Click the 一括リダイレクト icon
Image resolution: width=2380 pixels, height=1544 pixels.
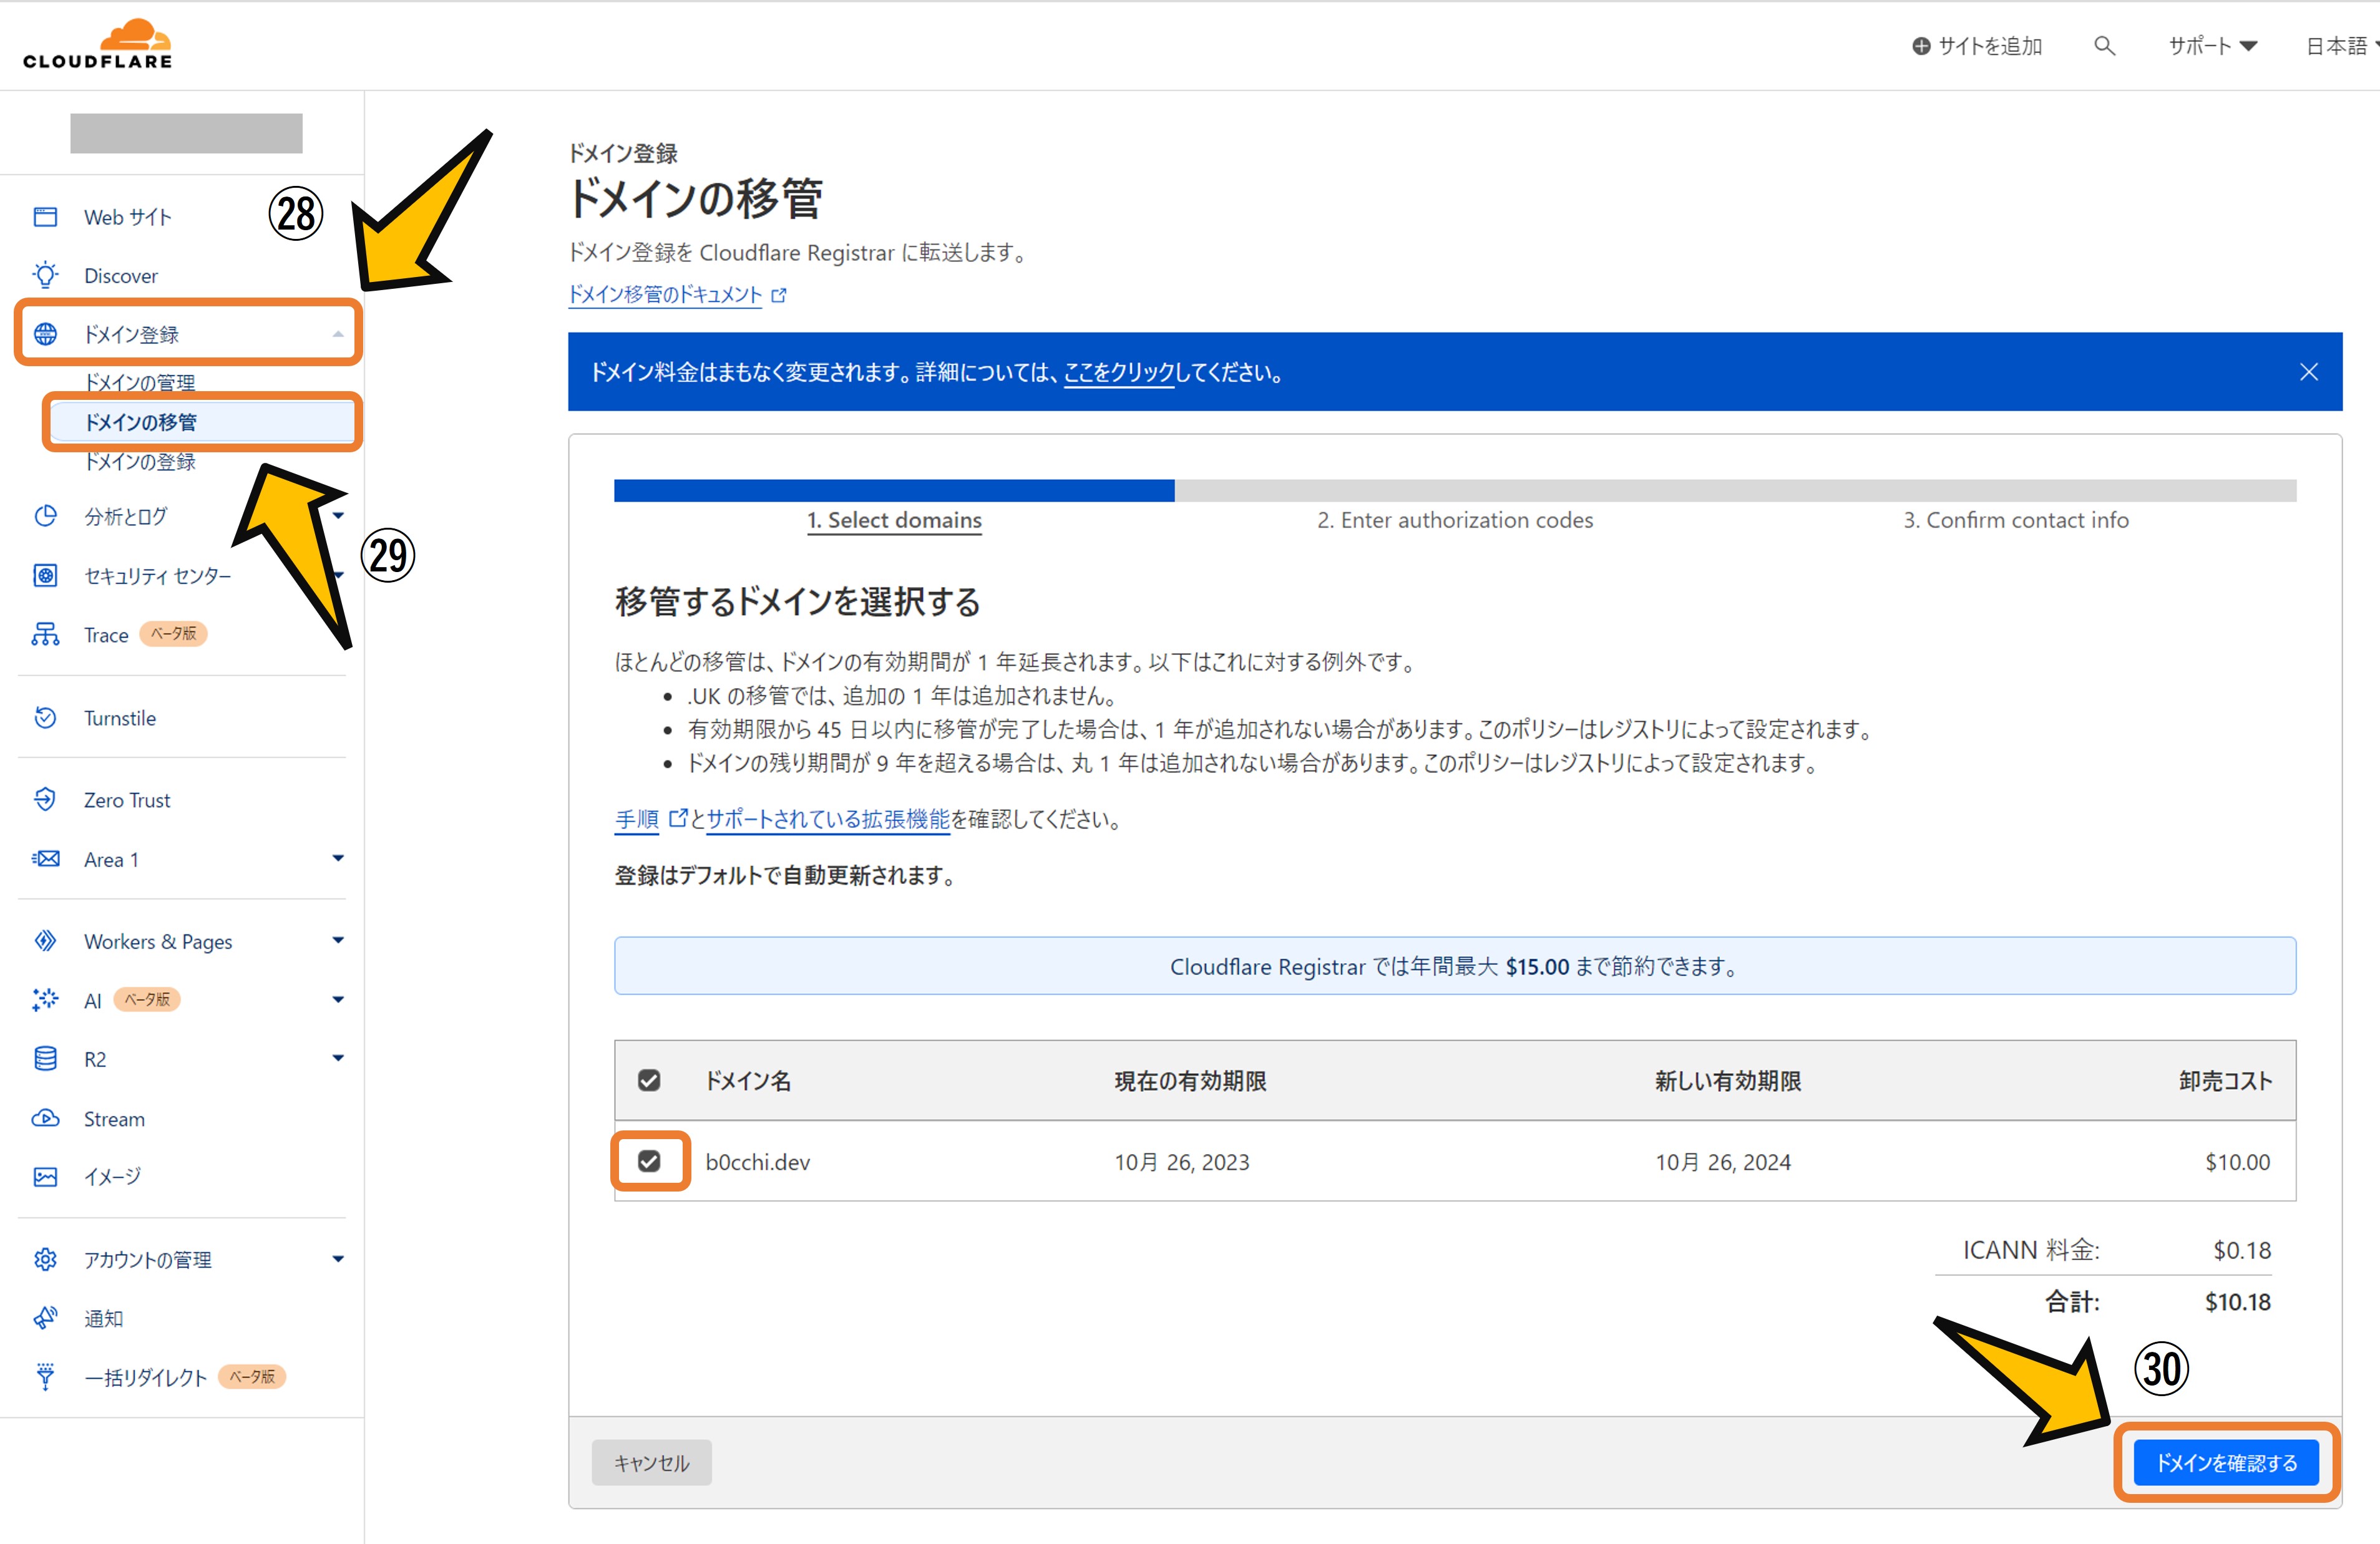pyautogui.click(x=45, y=1377)
